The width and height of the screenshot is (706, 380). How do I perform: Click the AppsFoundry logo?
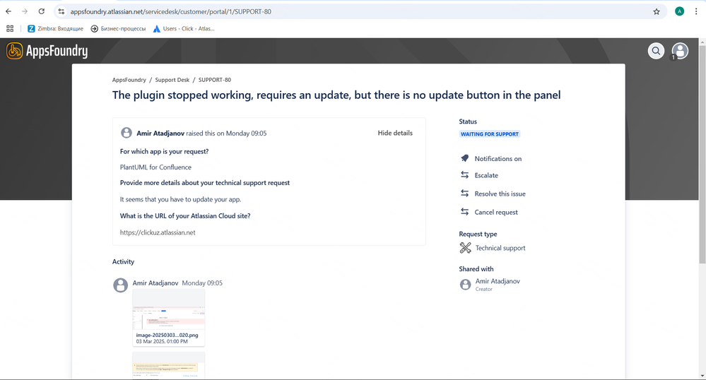(x=47, y=51)
